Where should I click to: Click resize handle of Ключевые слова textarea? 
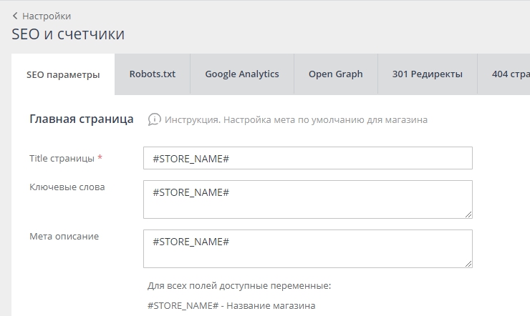468,214
